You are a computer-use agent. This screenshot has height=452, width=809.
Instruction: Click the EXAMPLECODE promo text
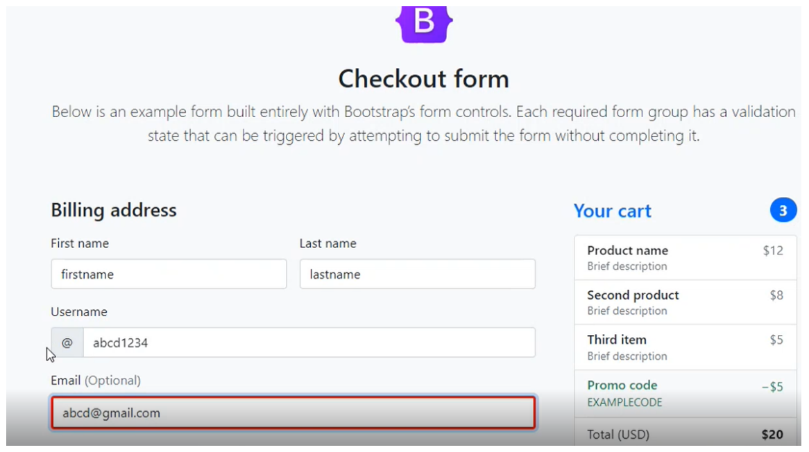tap(624, 402)
